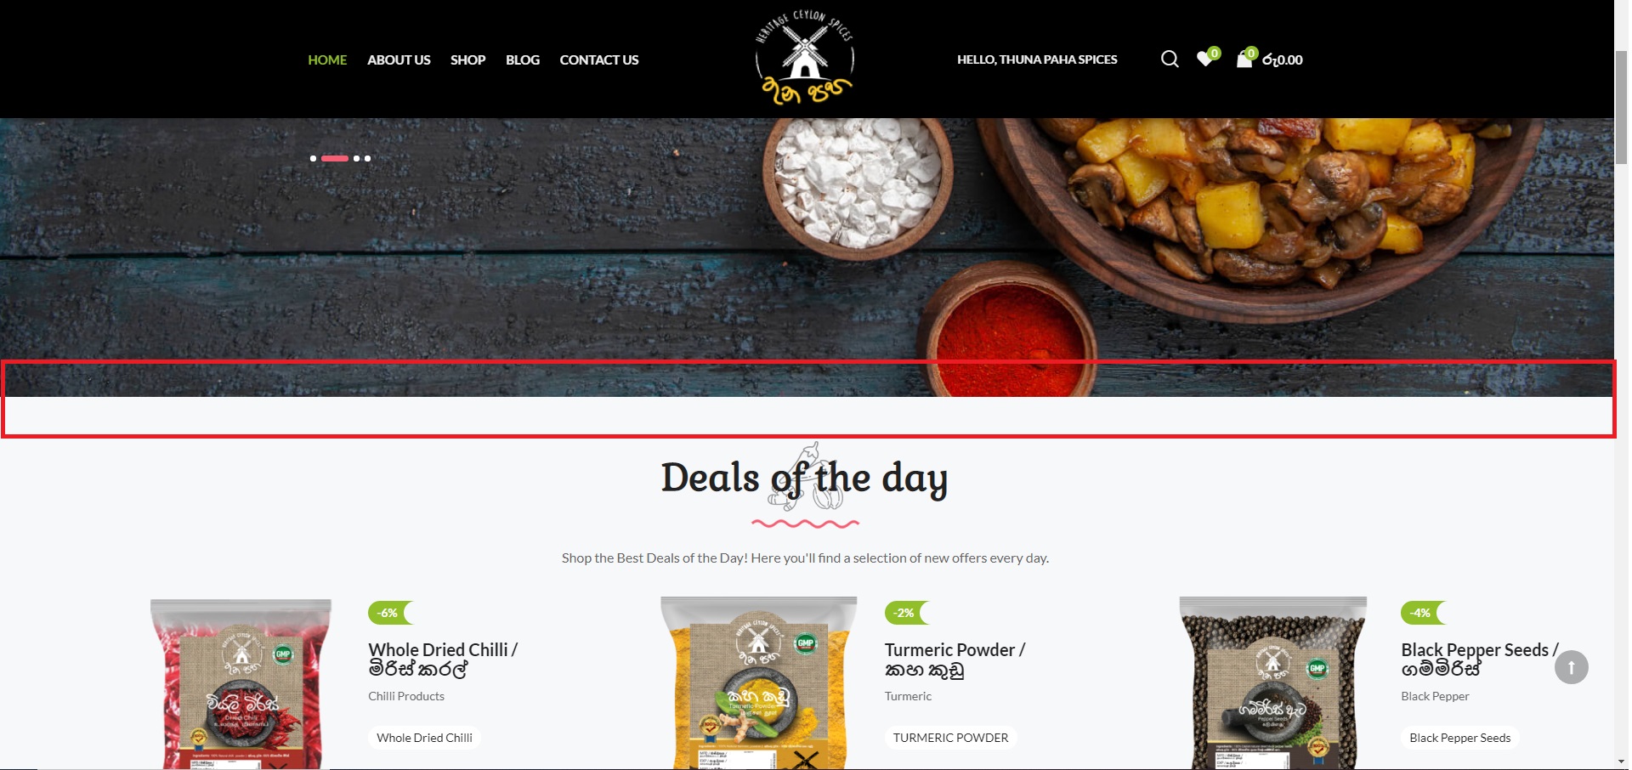Click the Black Pepper Seeds package image

[1272, 682]
